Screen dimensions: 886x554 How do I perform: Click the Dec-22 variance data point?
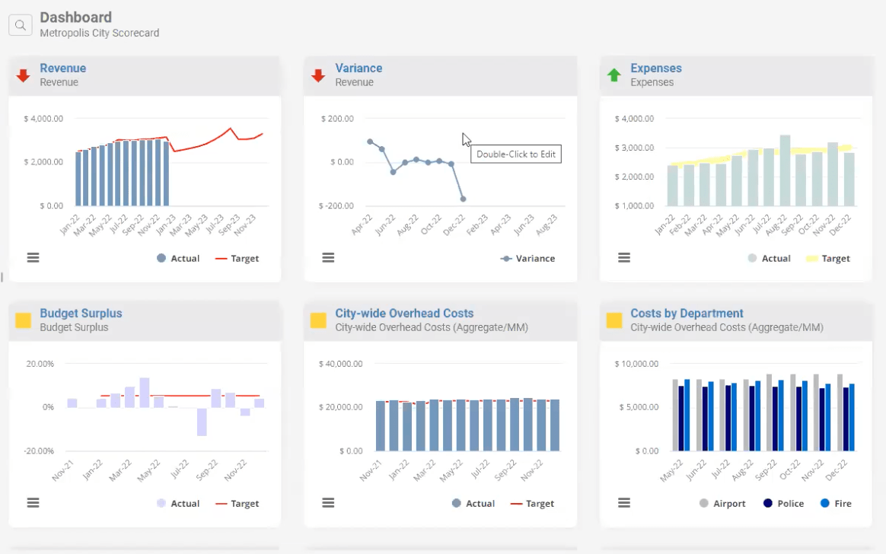(463, 199)
